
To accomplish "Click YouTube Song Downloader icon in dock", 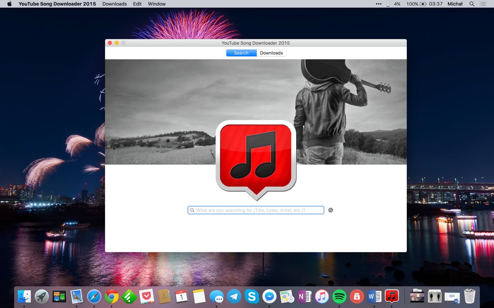I will [x=392, y=296].
